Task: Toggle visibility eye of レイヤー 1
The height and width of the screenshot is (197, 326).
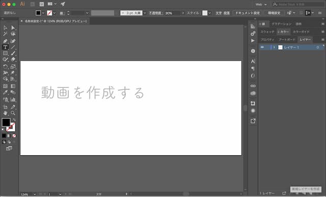Action: [262, 47]
